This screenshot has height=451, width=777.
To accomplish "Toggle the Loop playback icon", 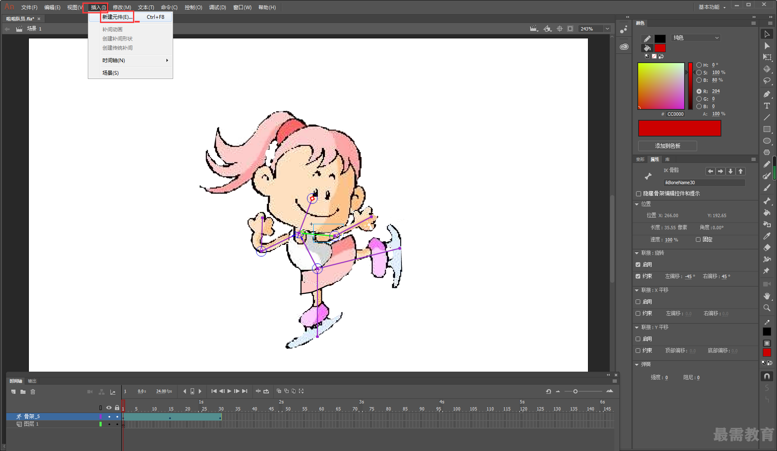I will (x=266, y=391).
